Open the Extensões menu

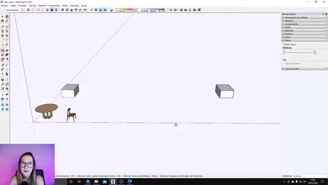pos(74,6)
